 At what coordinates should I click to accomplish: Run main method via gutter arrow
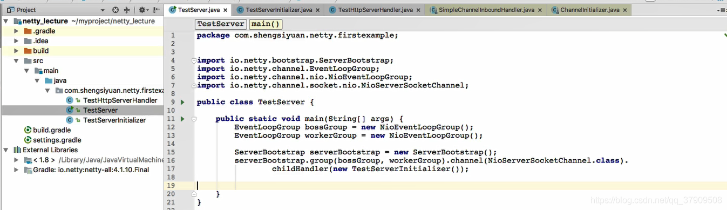(x=182, y=119)
